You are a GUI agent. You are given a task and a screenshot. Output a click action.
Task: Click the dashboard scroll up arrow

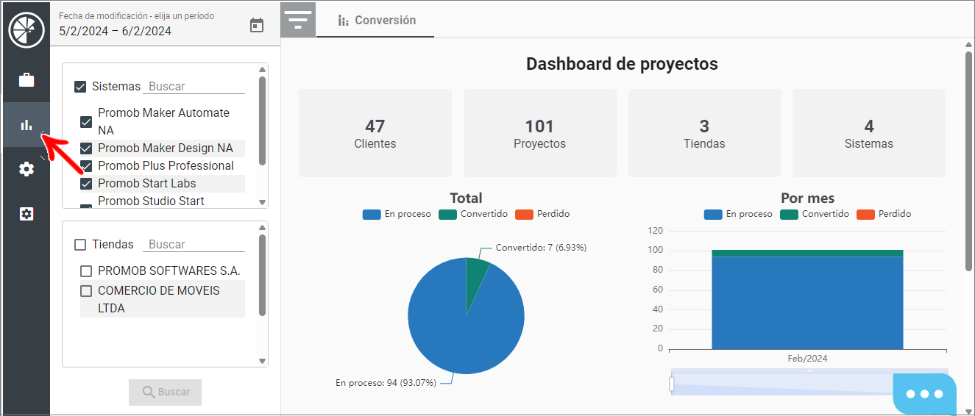point(968,44)
